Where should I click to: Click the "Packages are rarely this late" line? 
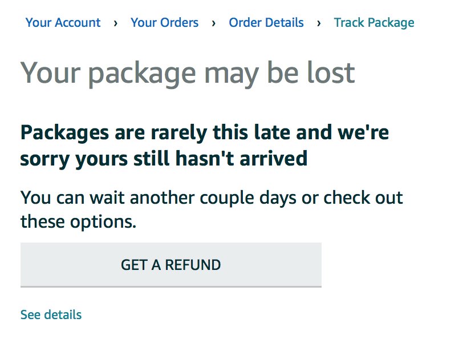pyautogui.click(x=205, y=132)
